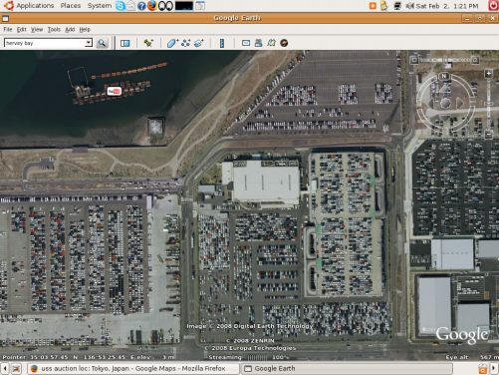Click tilt slider right end icon

coord(475,60)
